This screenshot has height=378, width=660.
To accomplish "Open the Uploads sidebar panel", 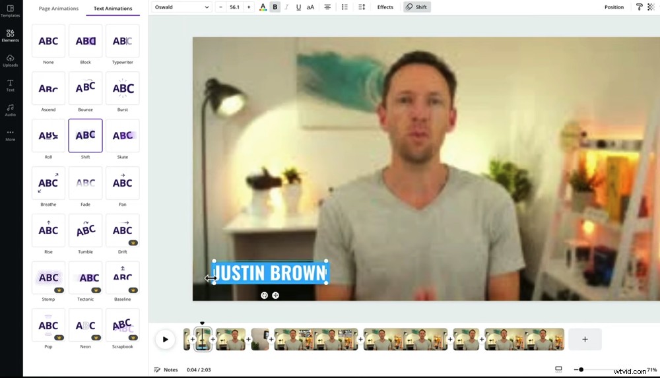I will pos(10,61).
